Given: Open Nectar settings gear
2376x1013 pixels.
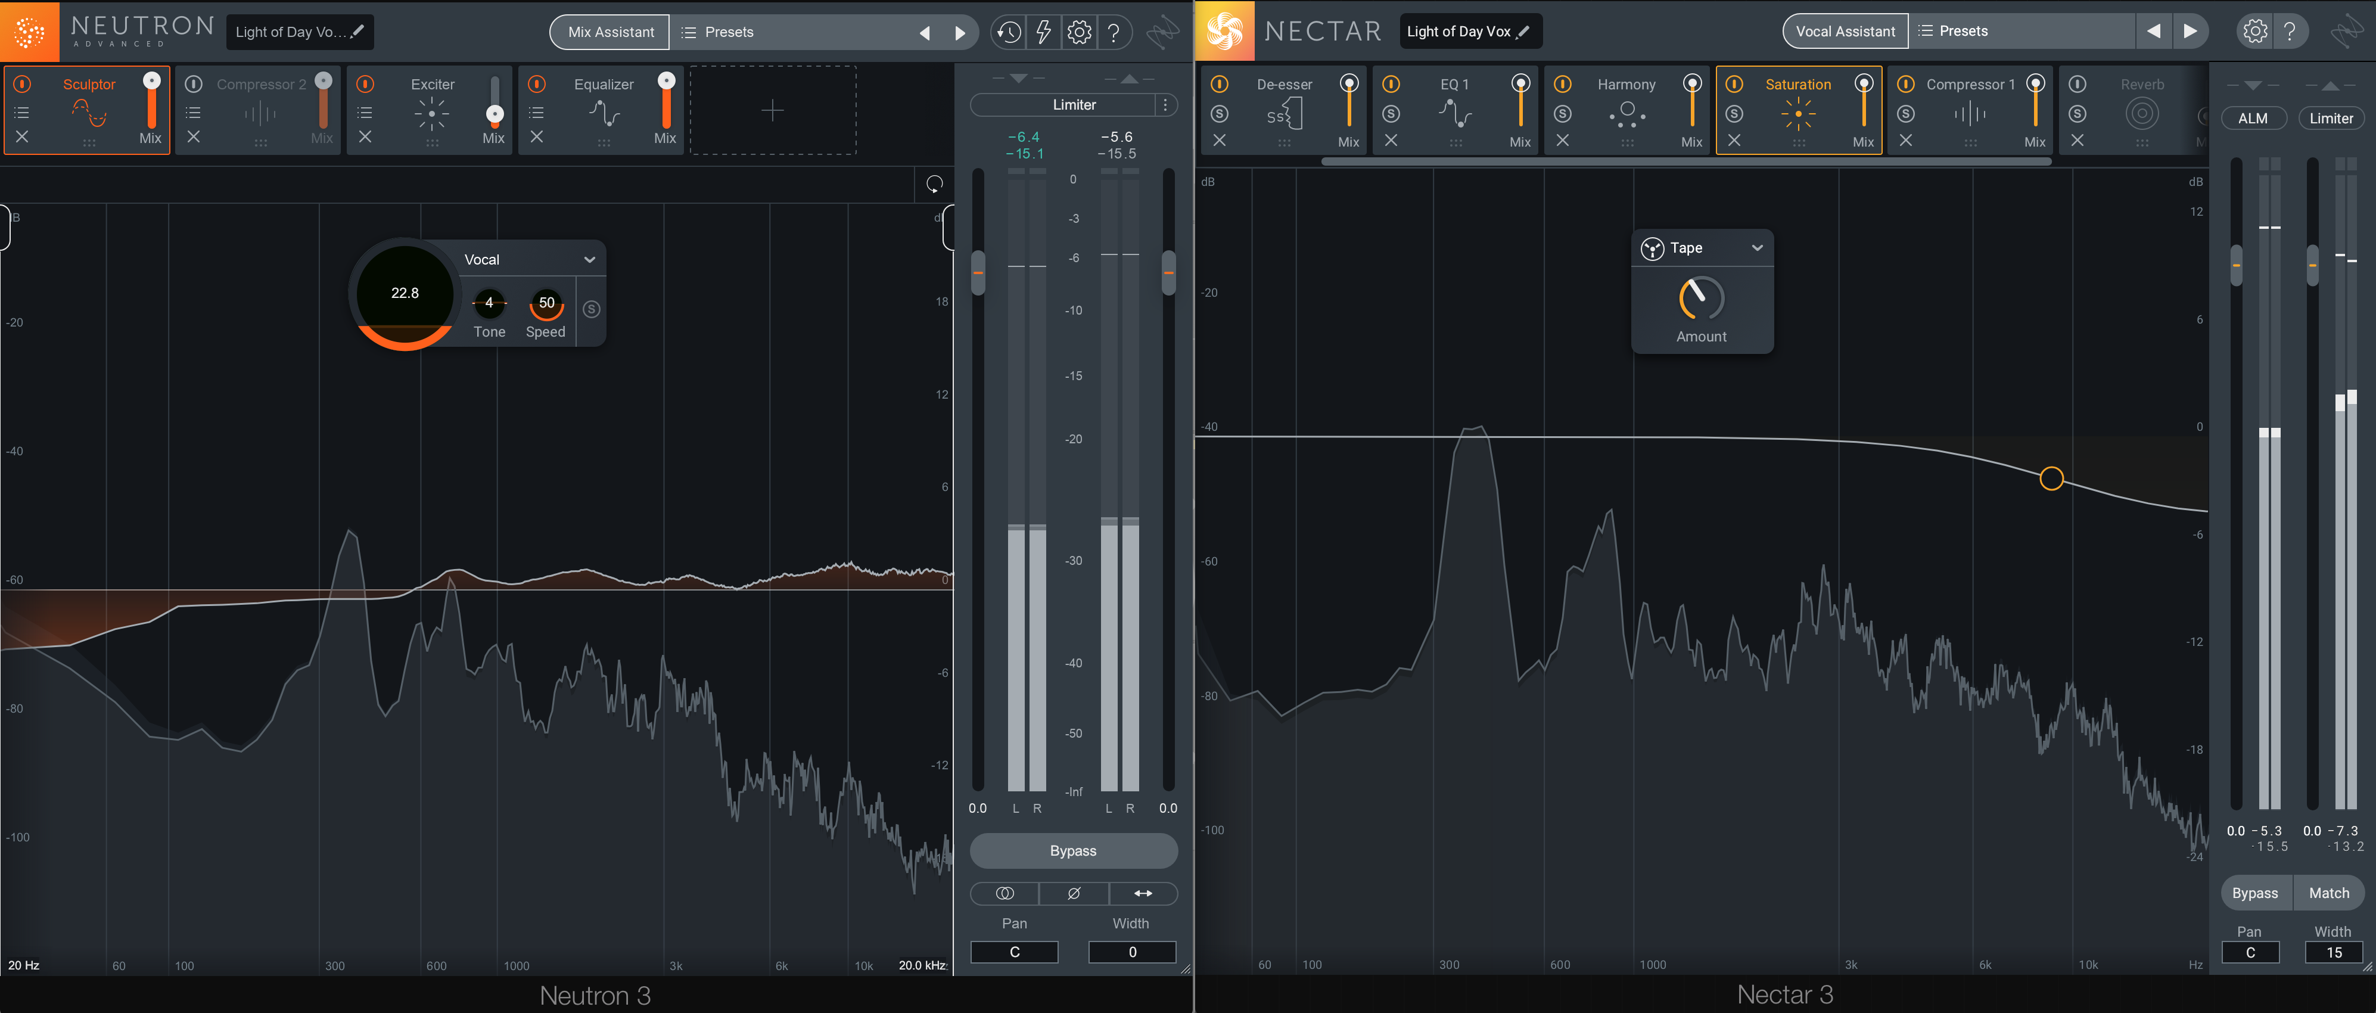Looking at the screenshot, I should tap(2255, 32).
